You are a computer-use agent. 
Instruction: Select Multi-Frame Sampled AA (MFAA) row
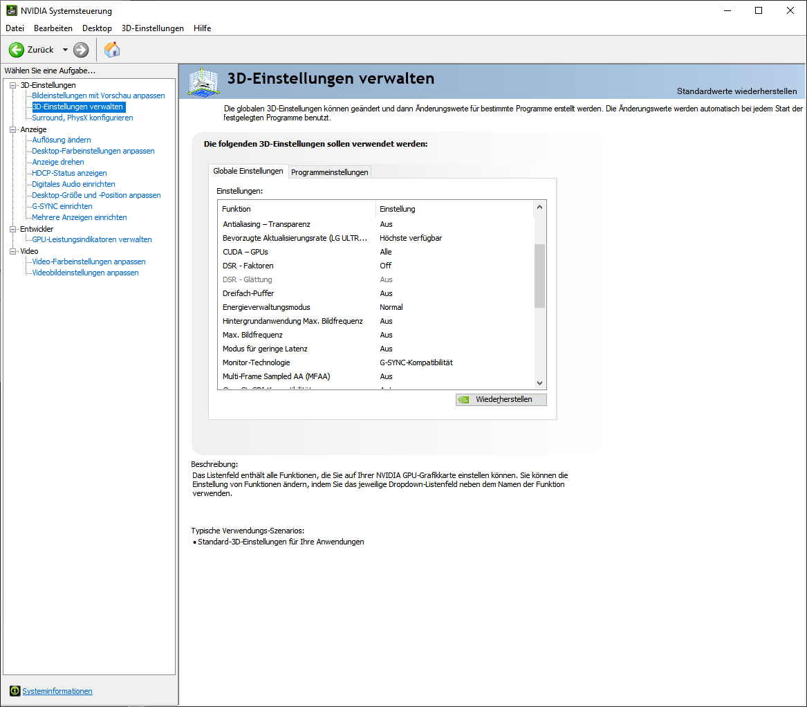[376, 377]
